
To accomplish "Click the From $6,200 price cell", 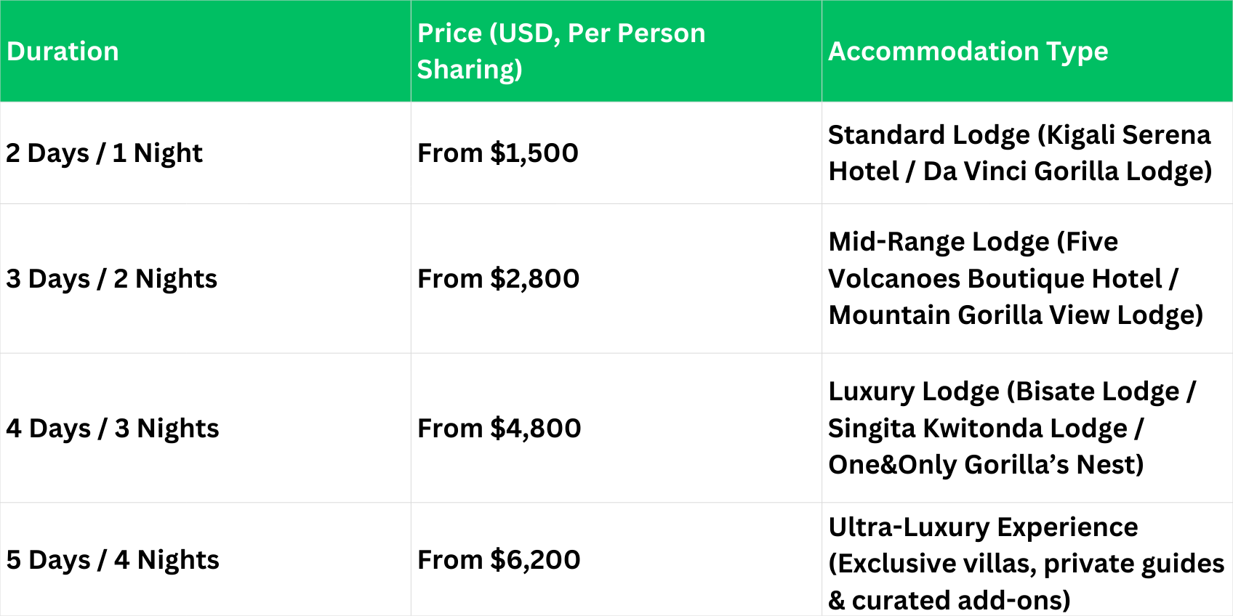I will click(499, 560).
